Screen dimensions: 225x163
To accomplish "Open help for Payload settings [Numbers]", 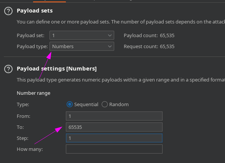I will (8, 69).
